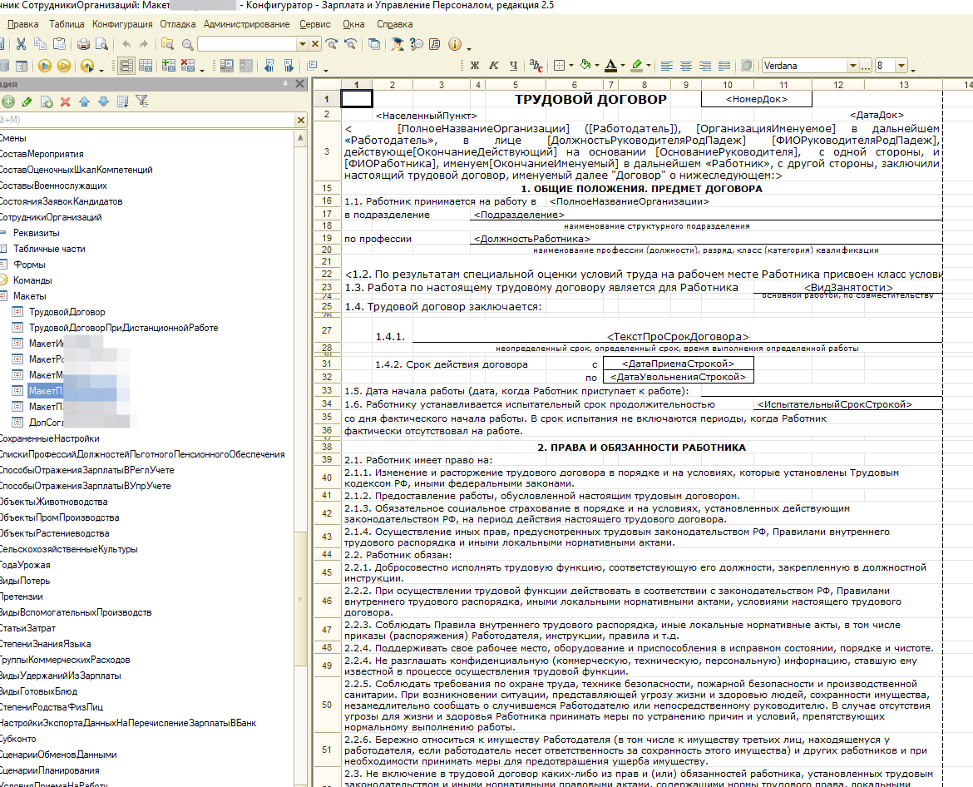
Task: Click the text color A swatch button
Action: [610, 66]
